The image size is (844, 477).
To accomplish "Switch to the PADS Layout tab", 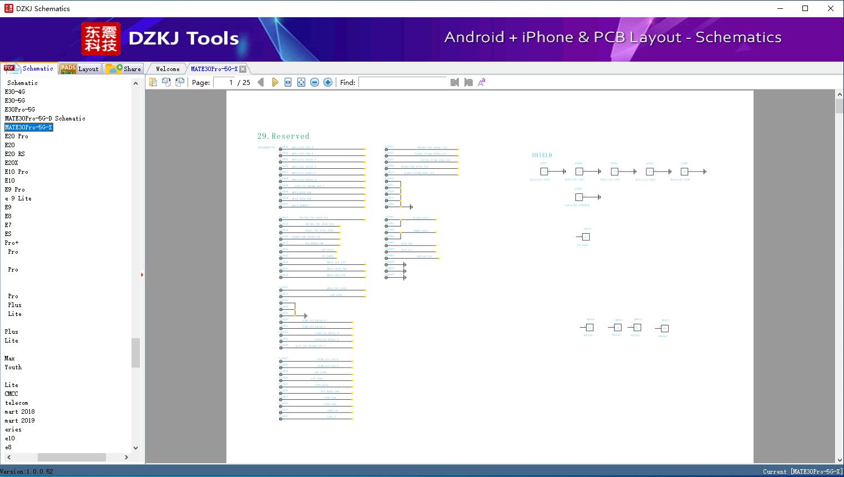I will pyautogui.click(x=79, y=69).
